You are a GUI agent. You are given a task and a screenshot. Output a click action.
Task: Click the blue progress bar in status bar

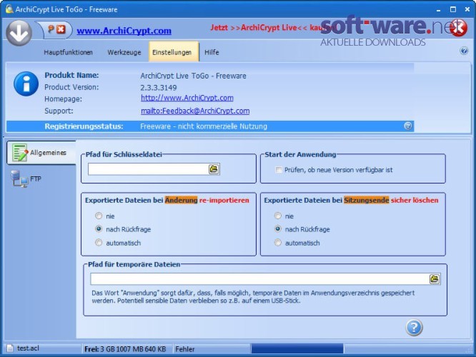pyautogui.click(x=297, y=349)
